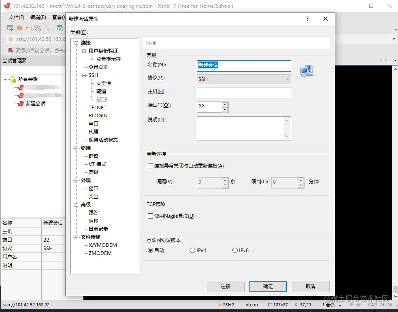The width and height of the screenshot is (398, 312).
Task: Click the red bookmark flag icon
Action: tap(11, 50)
